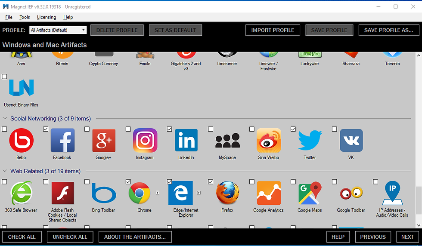This screenshot has height=246, width=422.
Task: Click the CHECK ALL button
Action: click(22, 237)
